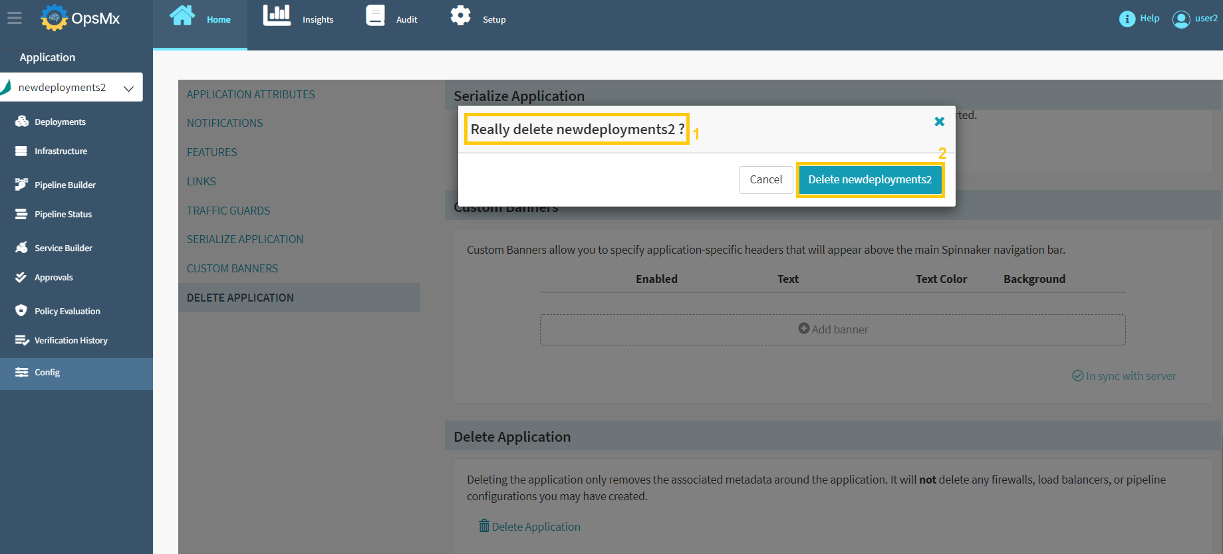Jump to Traffic Guards section

click(228, 211)
